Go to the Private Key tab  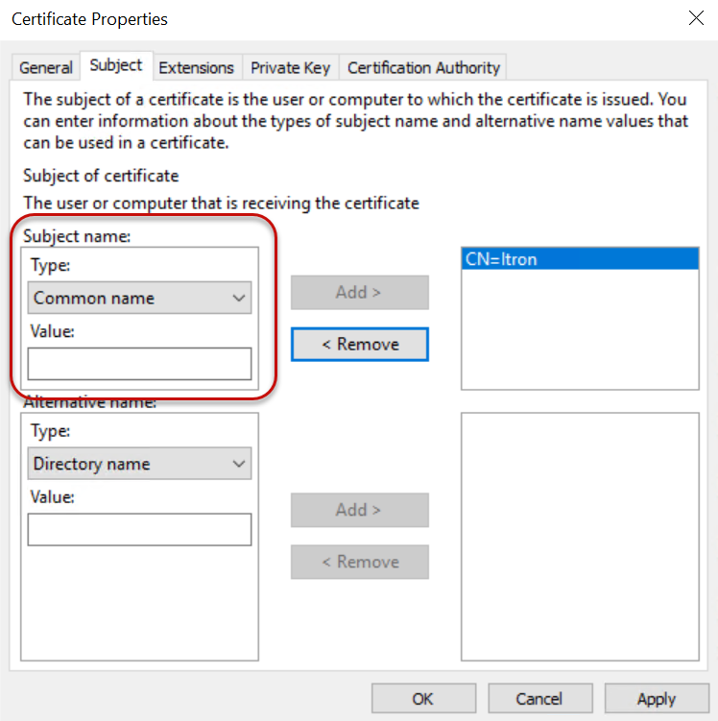291,67
